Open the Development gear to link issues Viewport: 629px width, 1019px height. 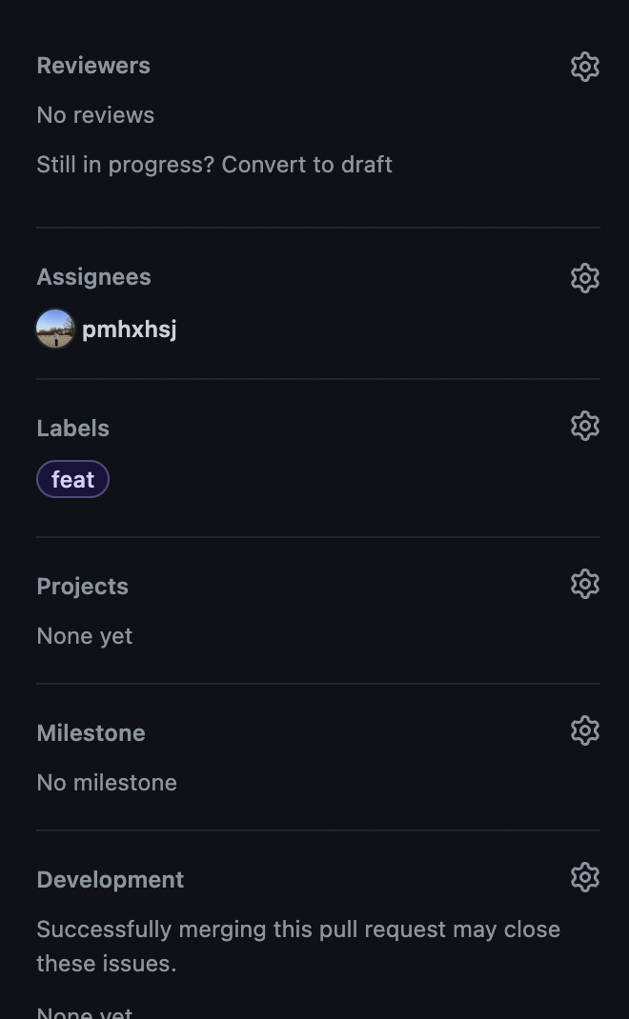tap(585, 877)
